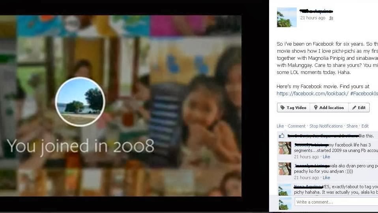Image resolution: width=378 pixels, height=213 pixels.
Task: Click the second commenter's avatar
Action: [x=285, y=169]
